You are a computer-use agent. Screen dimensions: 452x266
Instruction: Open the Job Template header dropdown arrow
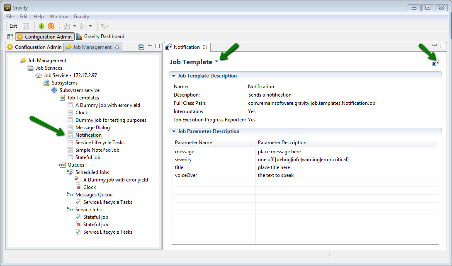(216, 62)
